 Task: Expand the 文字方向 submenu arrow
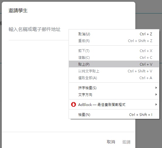(156, 94)
